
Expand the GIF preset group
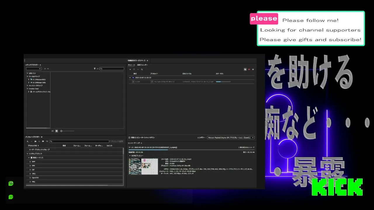[x=30, y=170]
